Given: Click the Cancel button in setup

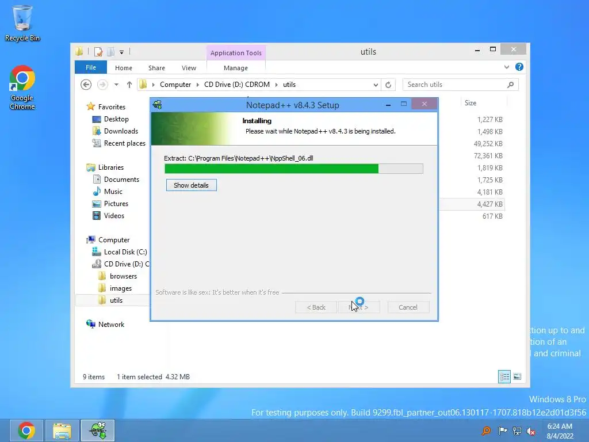Looking at the screenshot, I should [x=408, y=307].
